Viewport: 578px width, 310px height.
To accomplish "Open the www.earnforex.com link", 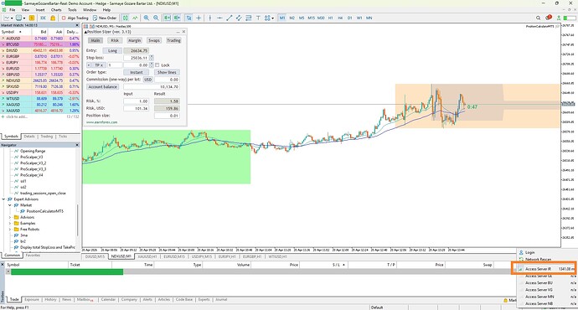I will click(101, 122).
